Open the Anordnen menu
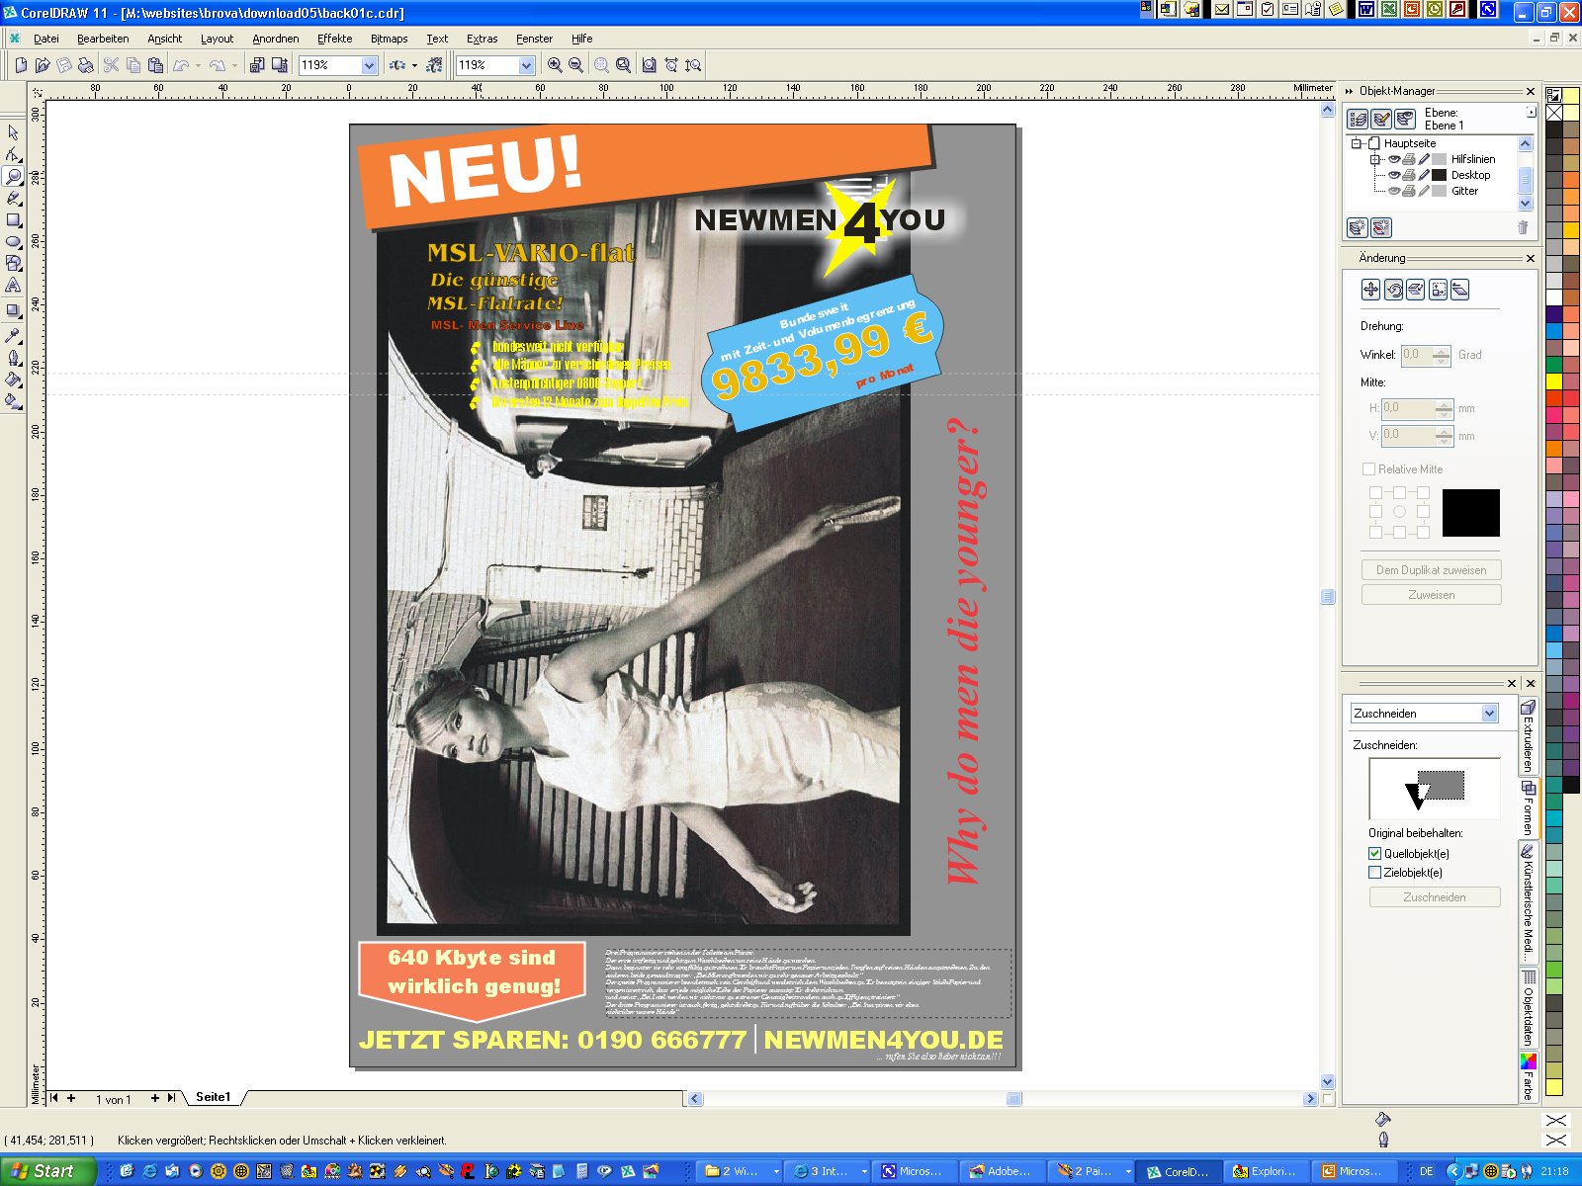Screen dimensions: 1582x1186 pos(275,39)
